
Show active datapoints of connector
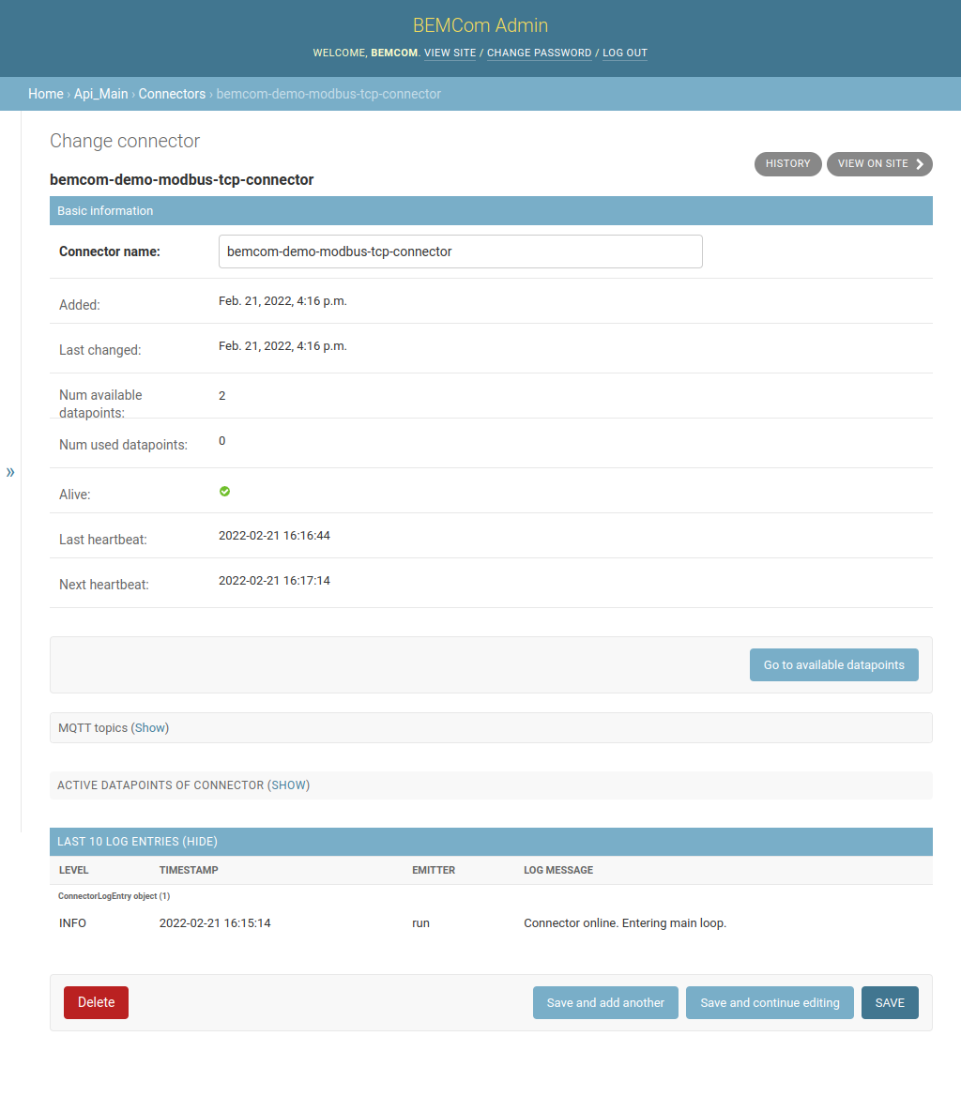pos(289,785)
